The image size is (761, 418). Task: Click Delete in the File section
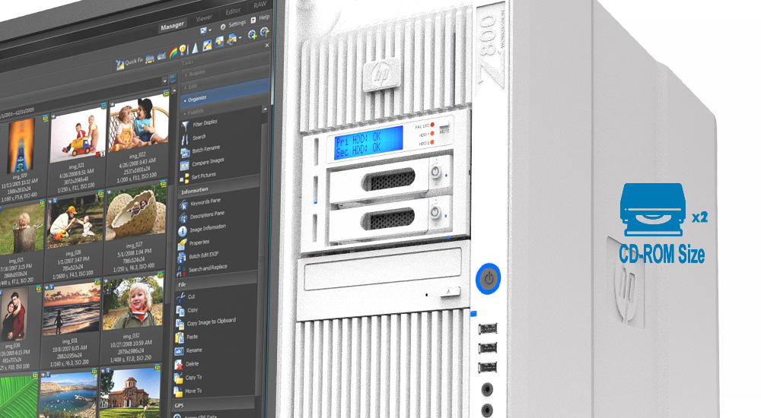point(193,364)
